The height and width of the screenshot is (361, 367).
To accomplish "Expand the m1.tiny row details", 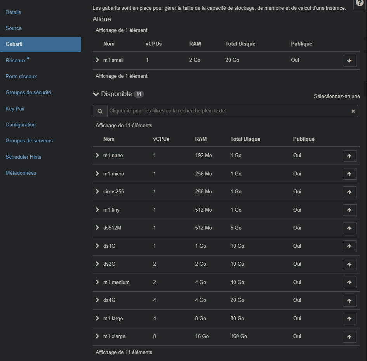I will click(x=97, y=210).
